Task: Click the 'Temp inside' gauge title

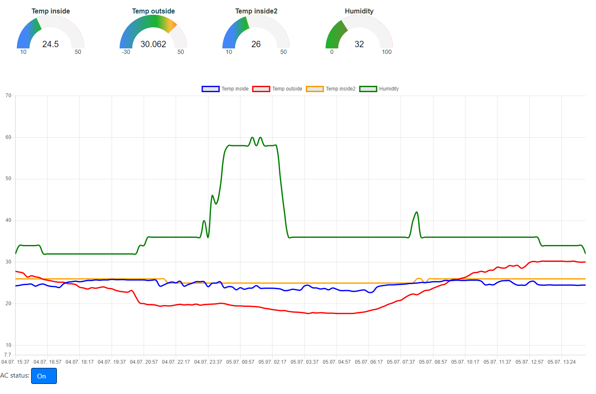Action: click(x=51, y=11)
